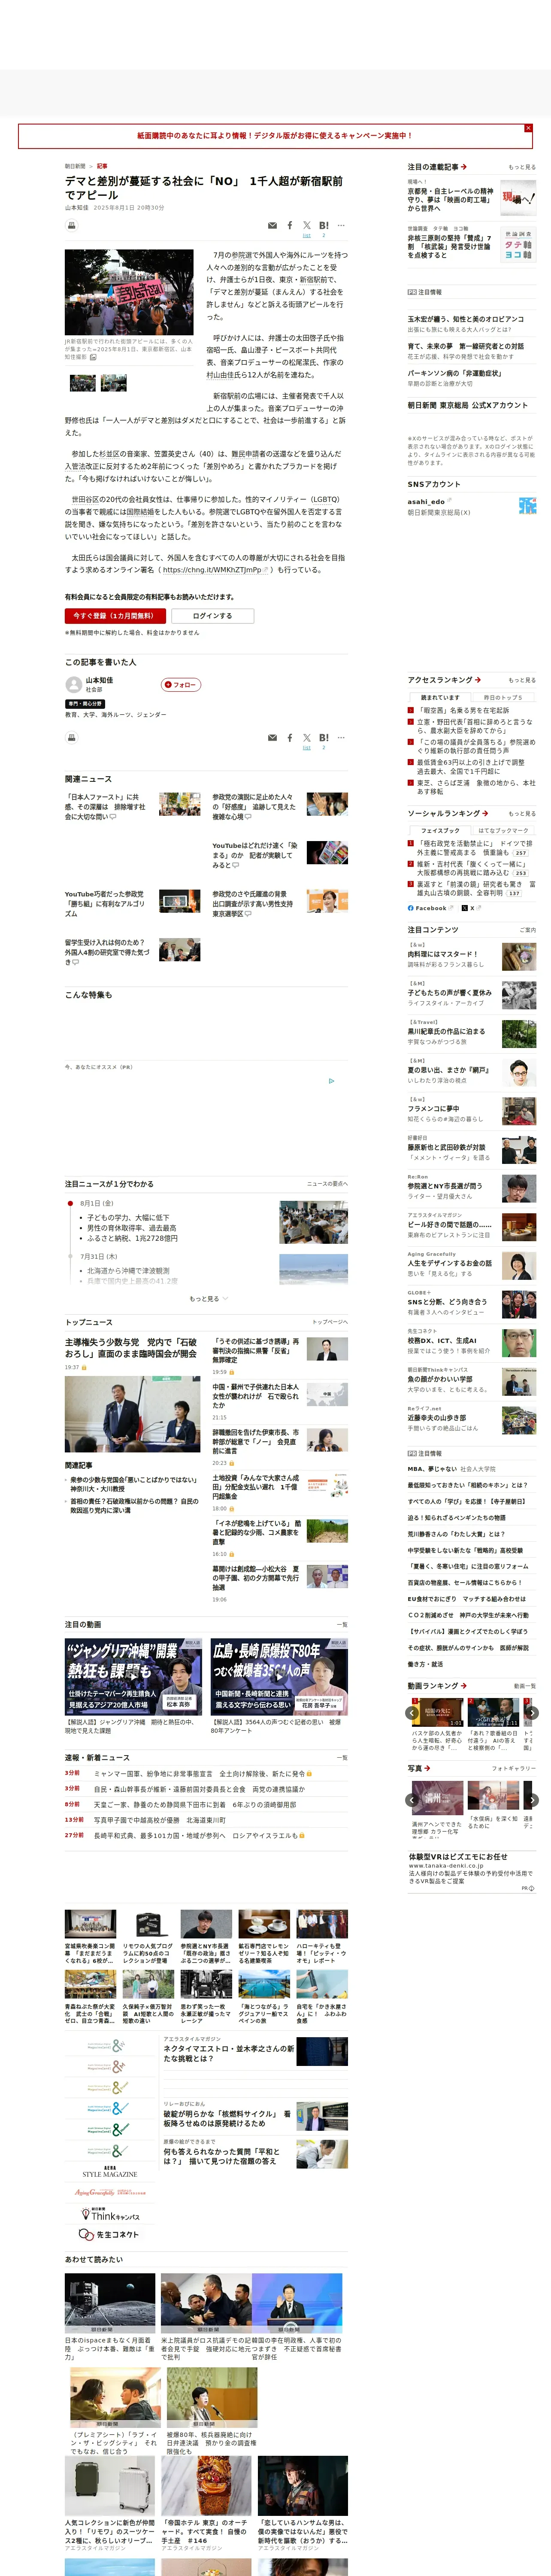Open the more-options ellipsis below the headline
This screenshot has height=2576, width=551.
pyautogui.click(x=341, y=226)
